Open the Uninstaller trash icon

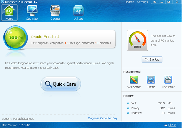[168, 80]
